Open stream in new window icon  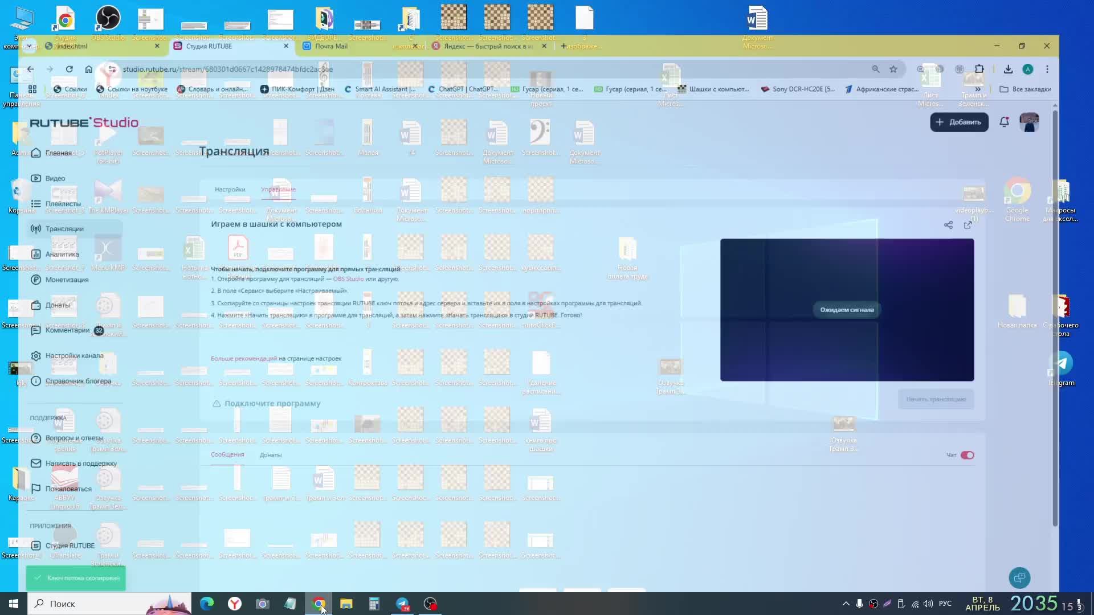[968, 225]
